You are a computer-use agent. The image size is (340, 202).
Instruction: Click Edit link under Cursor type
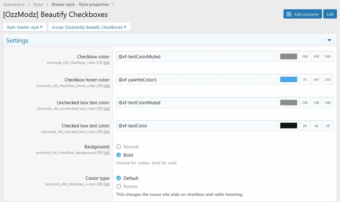[107, 184]
